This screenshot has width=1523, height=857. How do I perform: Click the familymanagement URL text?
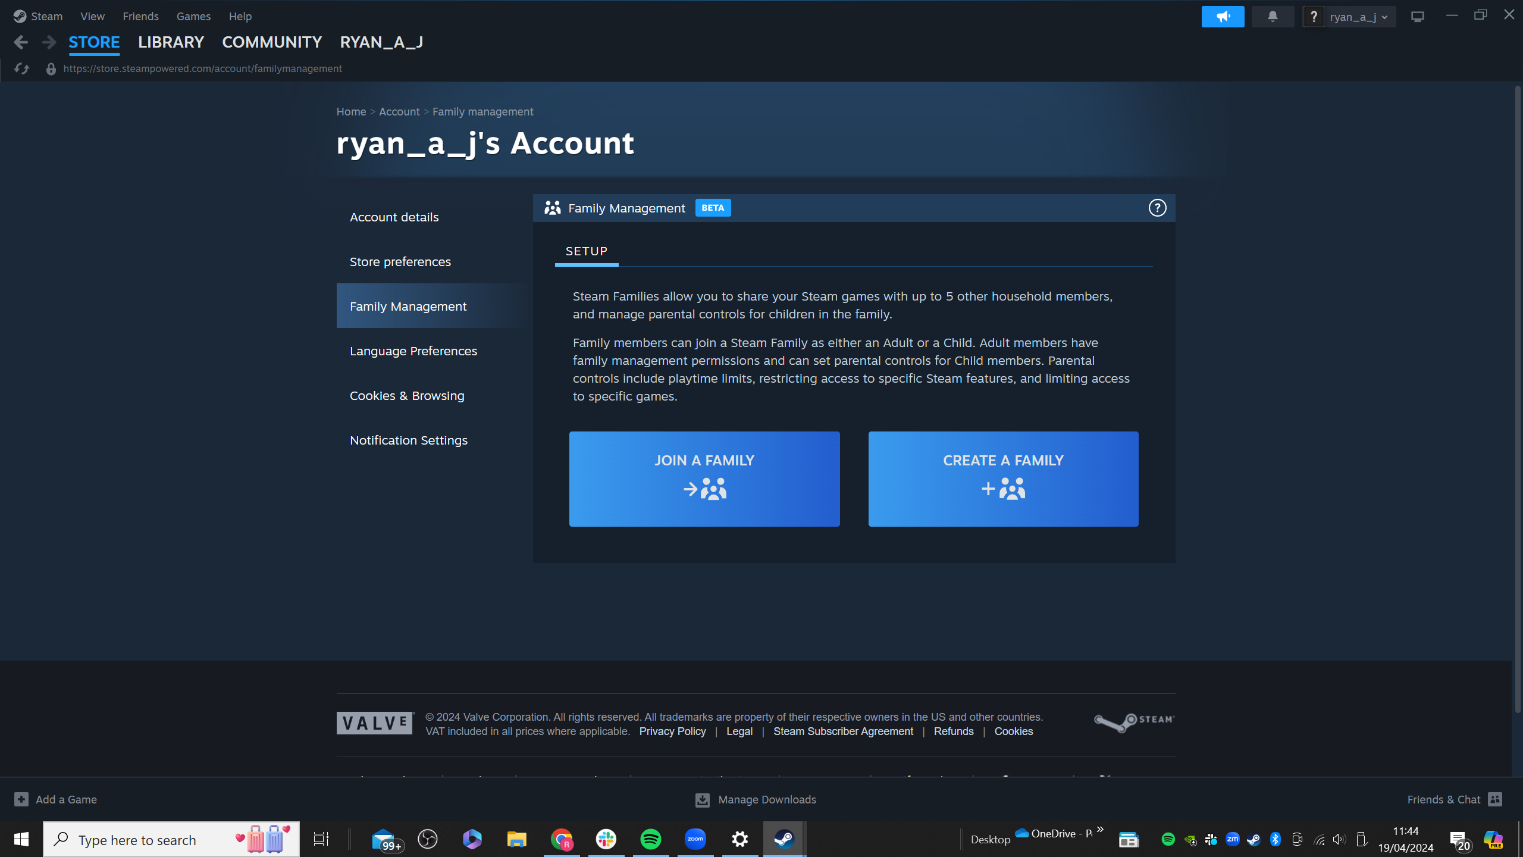[x=202, y=69]
